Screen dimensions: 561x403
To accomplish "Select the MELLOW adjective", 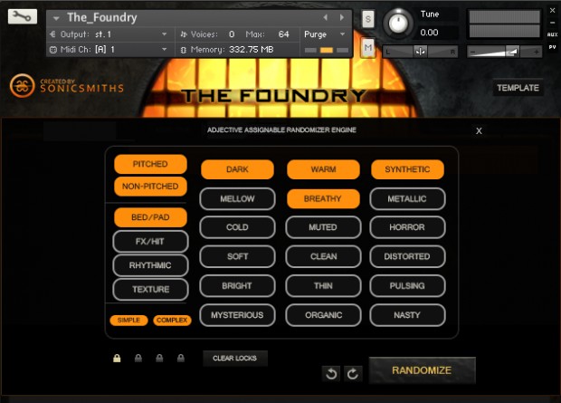I will [x=237, y=199].
